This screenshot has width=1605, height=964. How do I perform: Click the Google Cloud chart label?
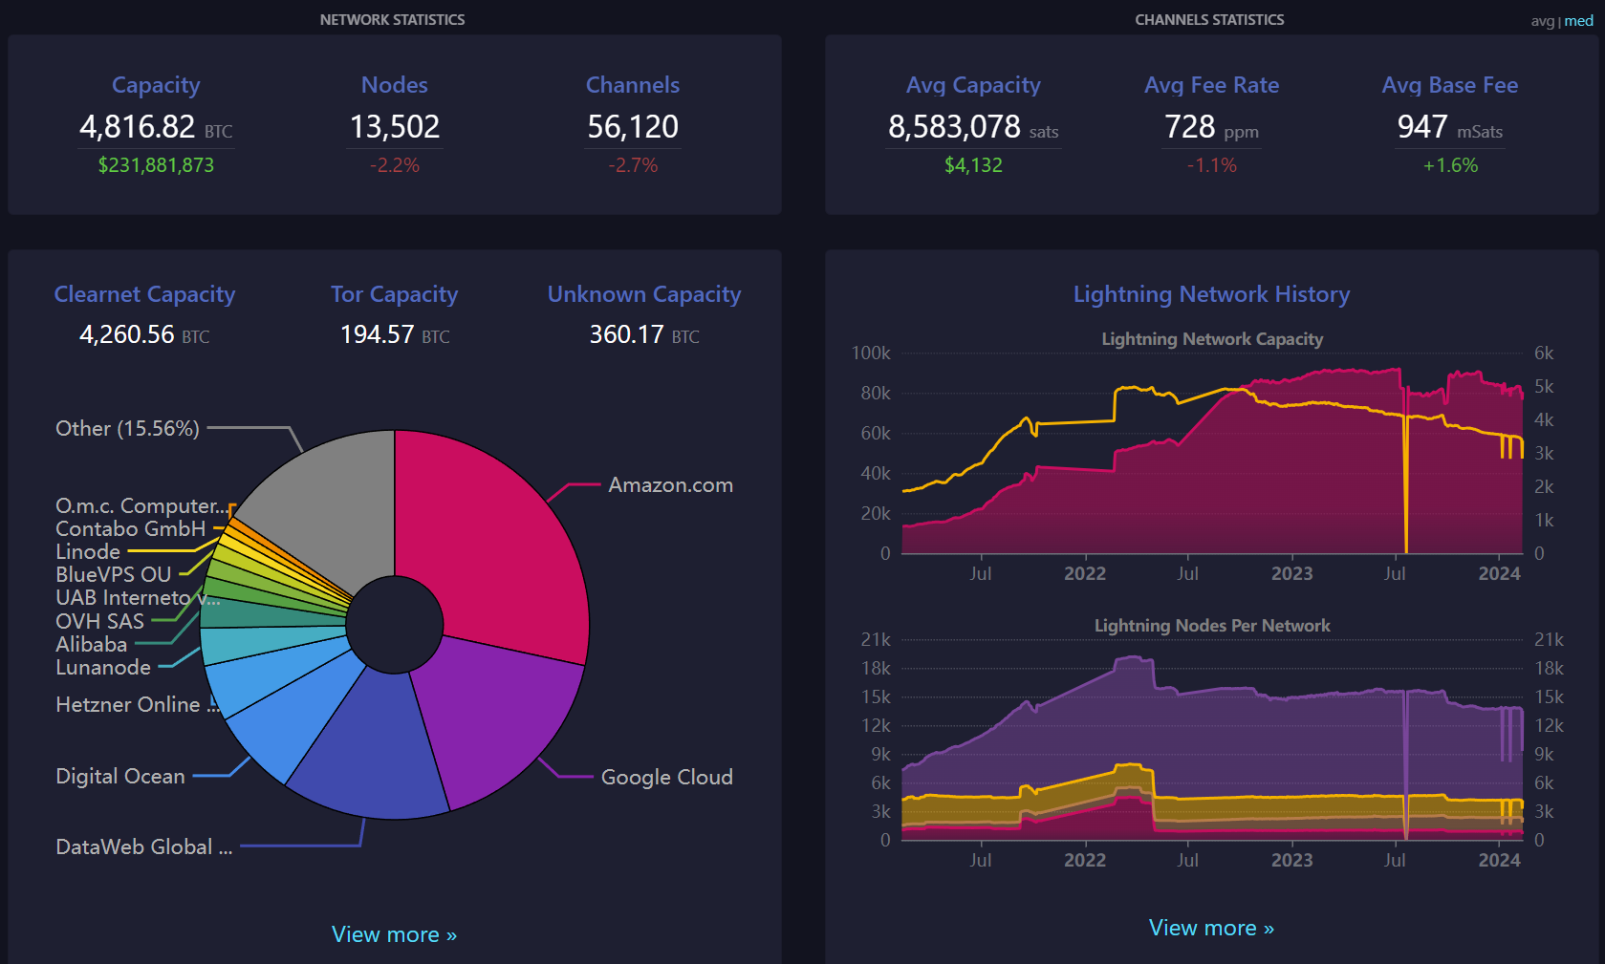point(666,777)
